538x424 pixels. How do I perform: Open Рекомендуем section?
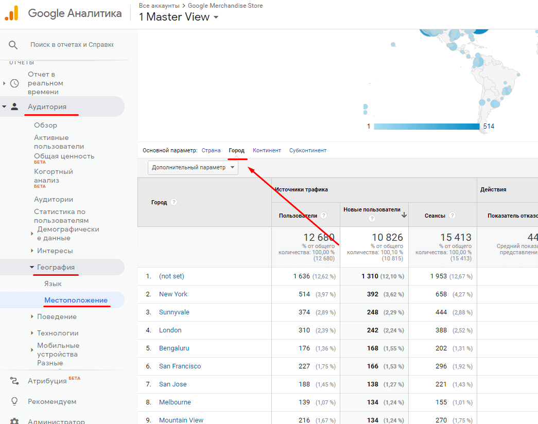click(52, 401)
